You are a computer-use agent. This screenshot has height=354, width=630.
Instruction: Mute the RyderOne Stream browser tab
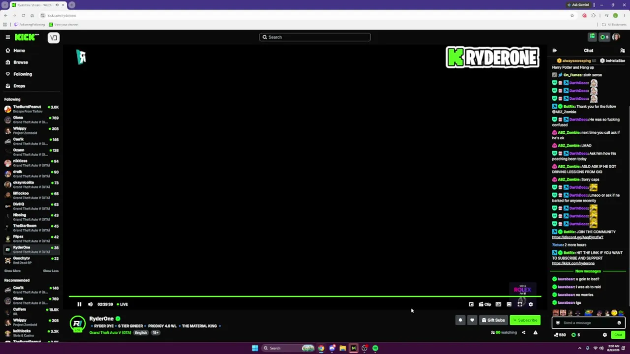[x=57, y=5]
